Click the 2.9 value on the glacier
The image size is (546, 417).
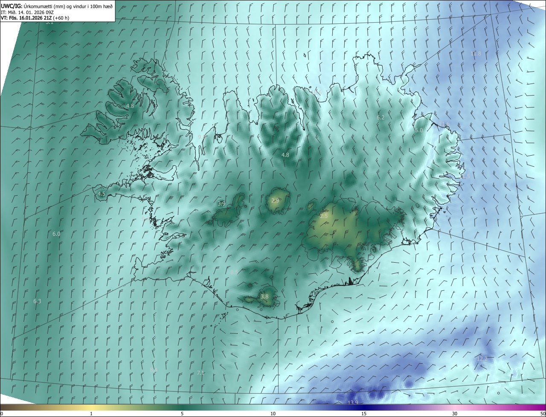pyautogui.click(x=275, y=200)
